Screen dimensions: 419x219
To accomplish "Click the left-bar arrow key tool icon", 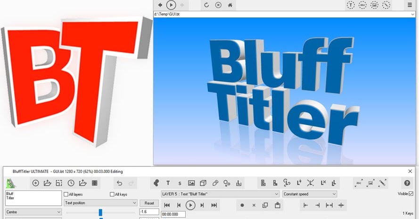I will 306,205.
